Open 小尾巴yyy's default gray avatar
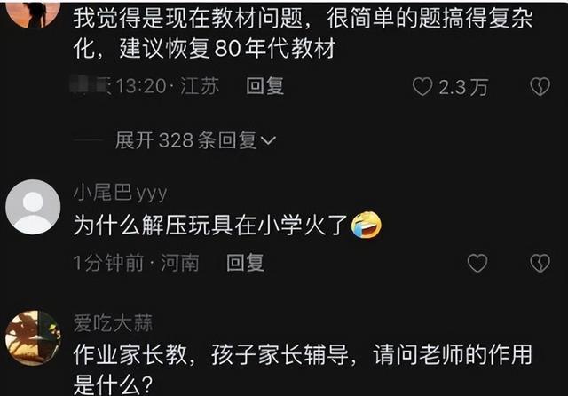Image resolution: width=568 pixels, height=396 pixels. click(x=33, y=207)
